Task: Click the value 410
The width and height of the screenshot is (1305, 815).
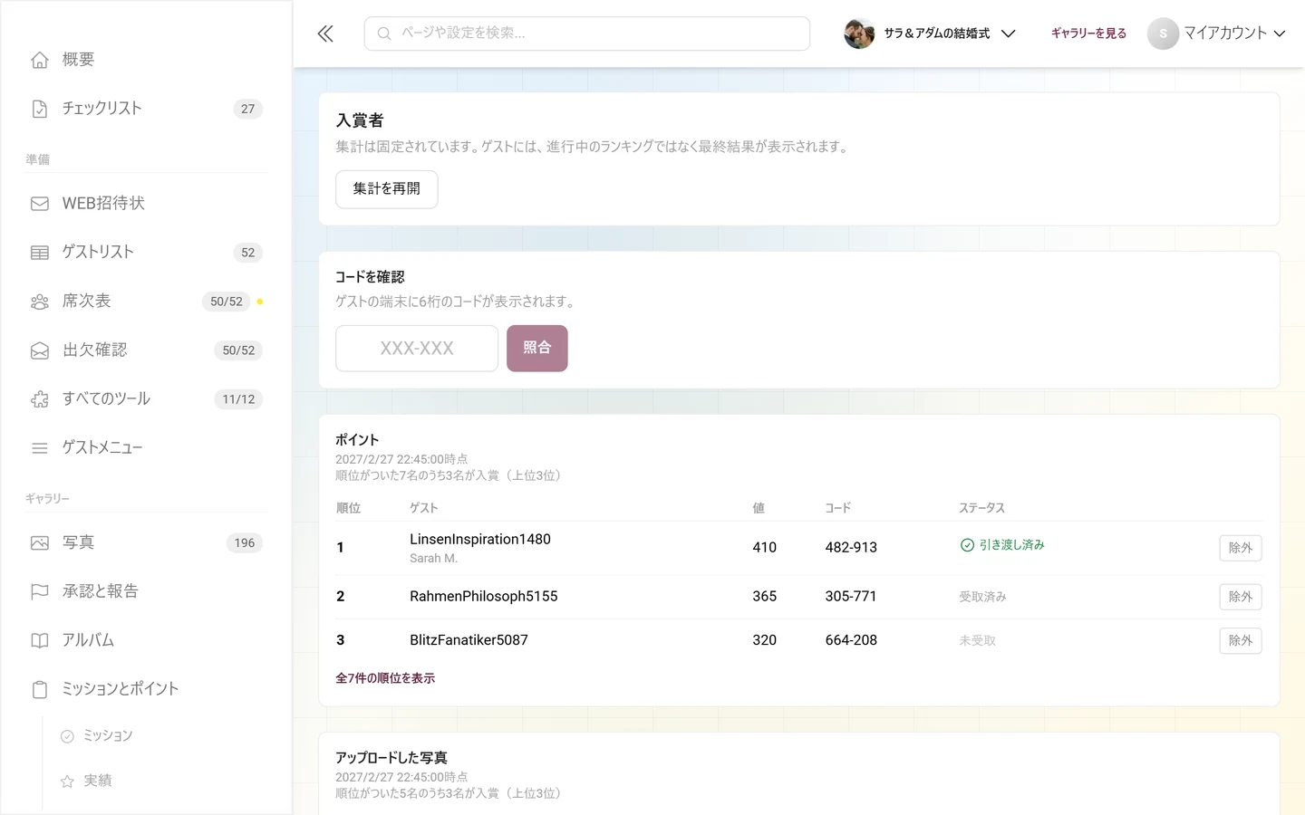Action: coord(765,548)
